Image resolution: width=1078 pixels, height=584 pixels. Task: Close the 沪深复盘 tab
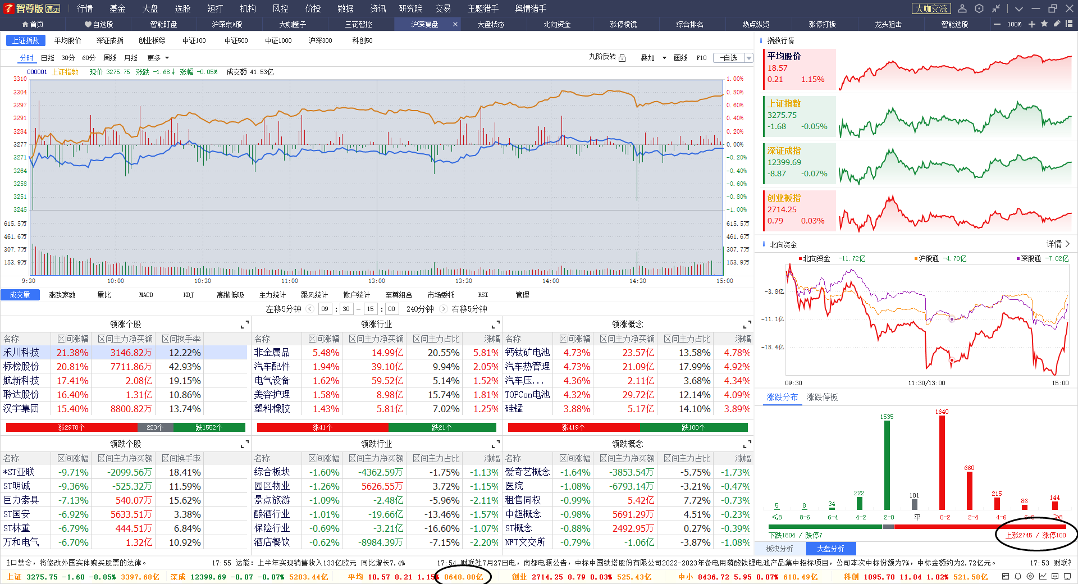(x=455, y=24)
